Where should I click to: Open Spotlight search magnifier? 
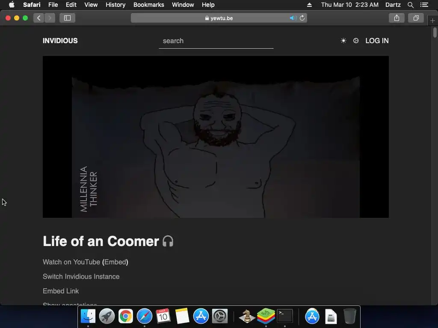pos(410,5)
